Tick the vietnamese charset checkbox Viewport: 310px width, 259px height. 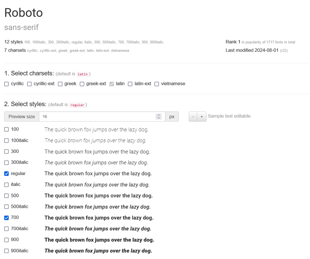(x=157, y=84)
